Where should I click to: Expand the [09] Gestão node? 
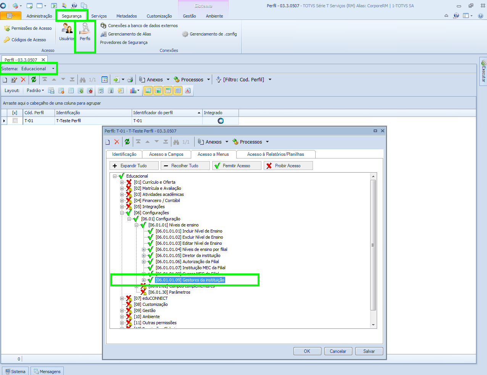pos(122,310)
